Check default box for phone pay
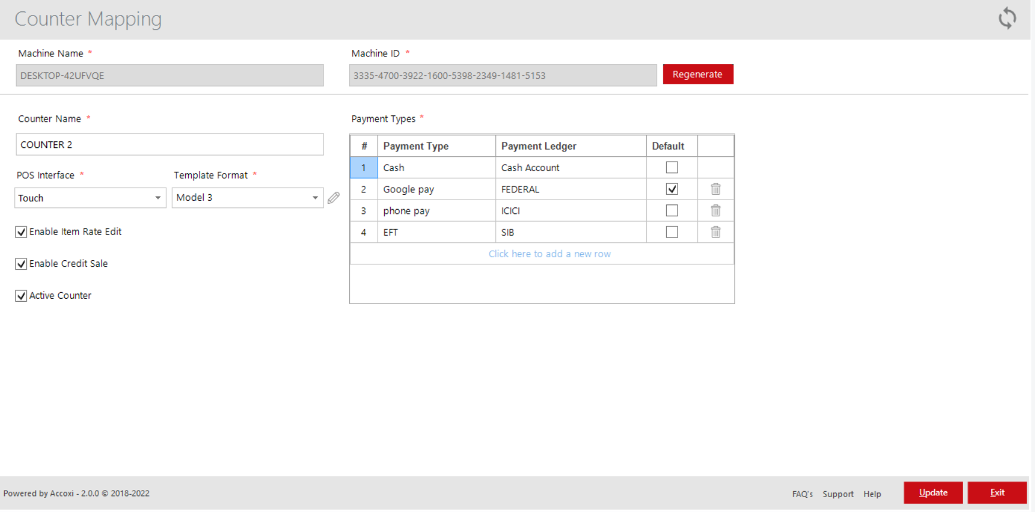Viewport: 1035px width, 512px height. click(672, 210)
